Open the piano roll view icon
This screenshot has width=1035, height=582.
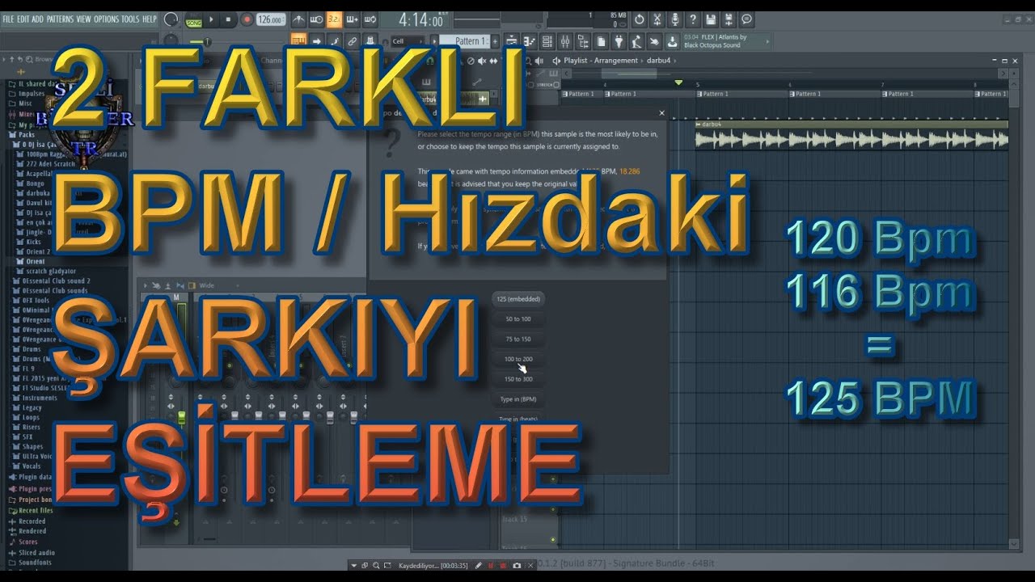click(529, 41)
